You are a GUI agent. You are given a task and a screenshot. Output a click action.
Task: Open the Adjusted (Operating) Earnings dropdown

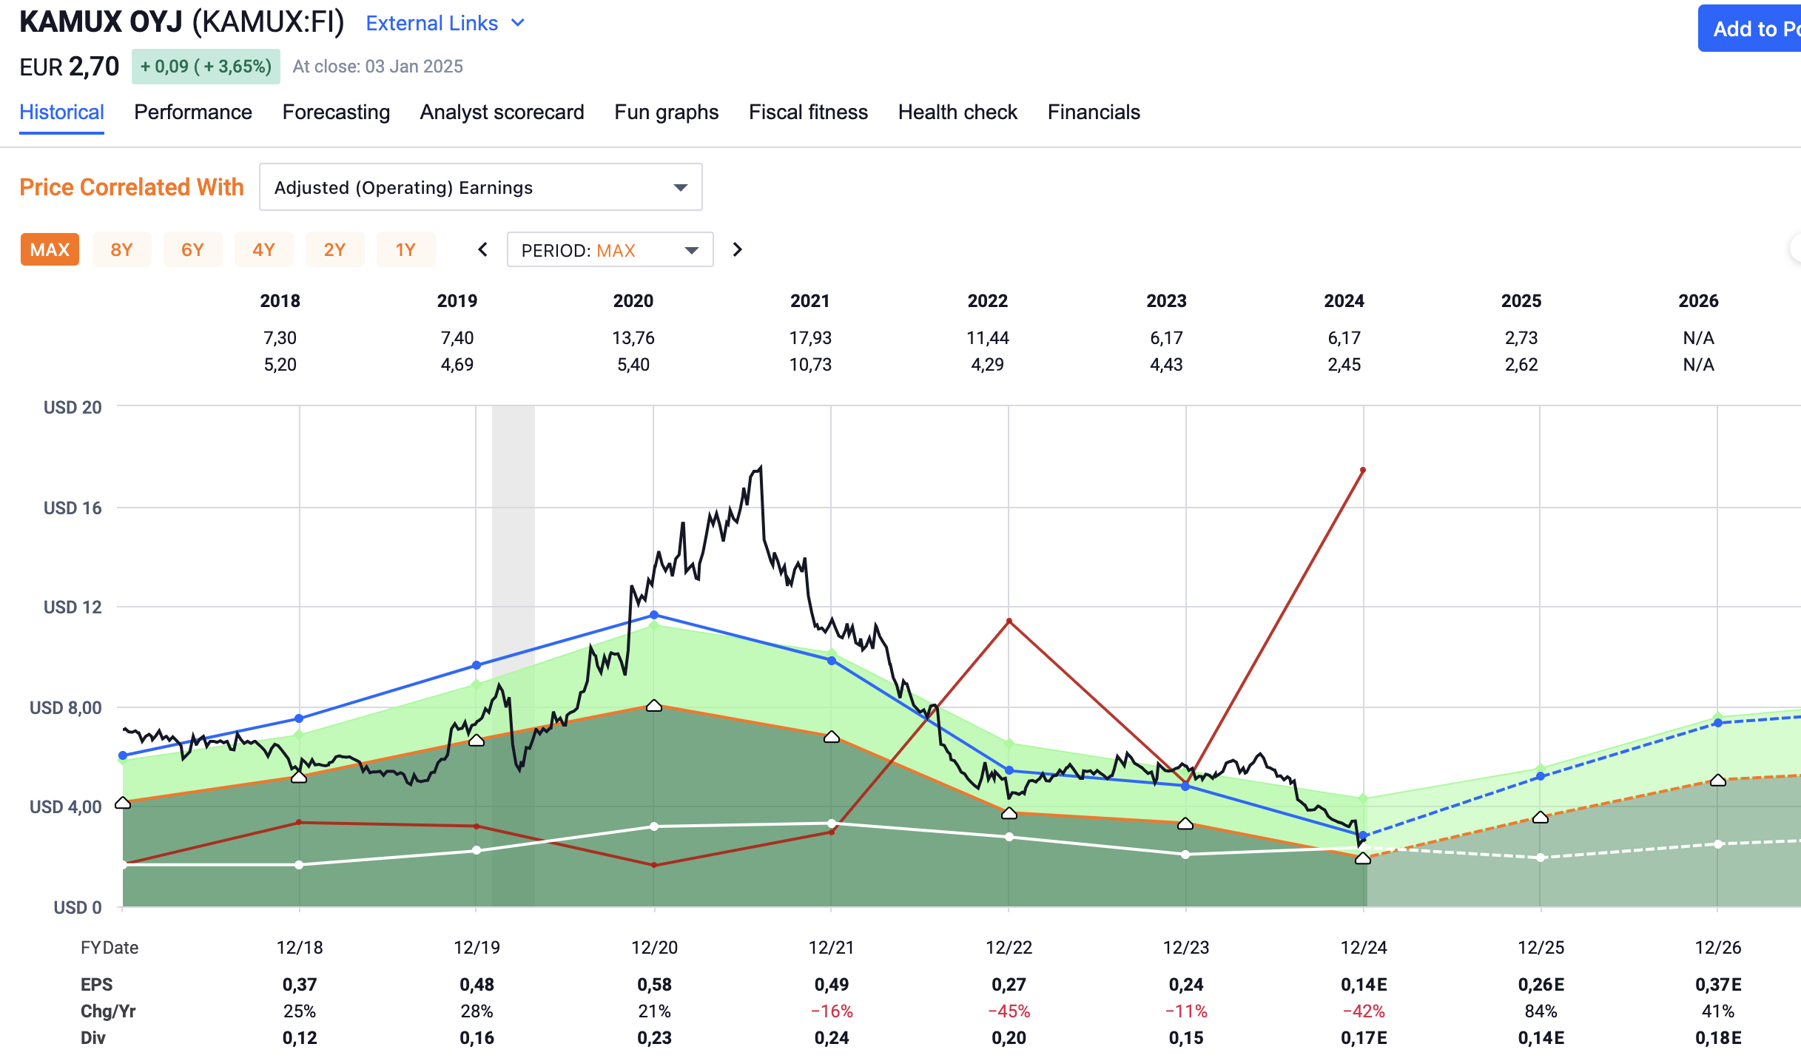[480, 187]
